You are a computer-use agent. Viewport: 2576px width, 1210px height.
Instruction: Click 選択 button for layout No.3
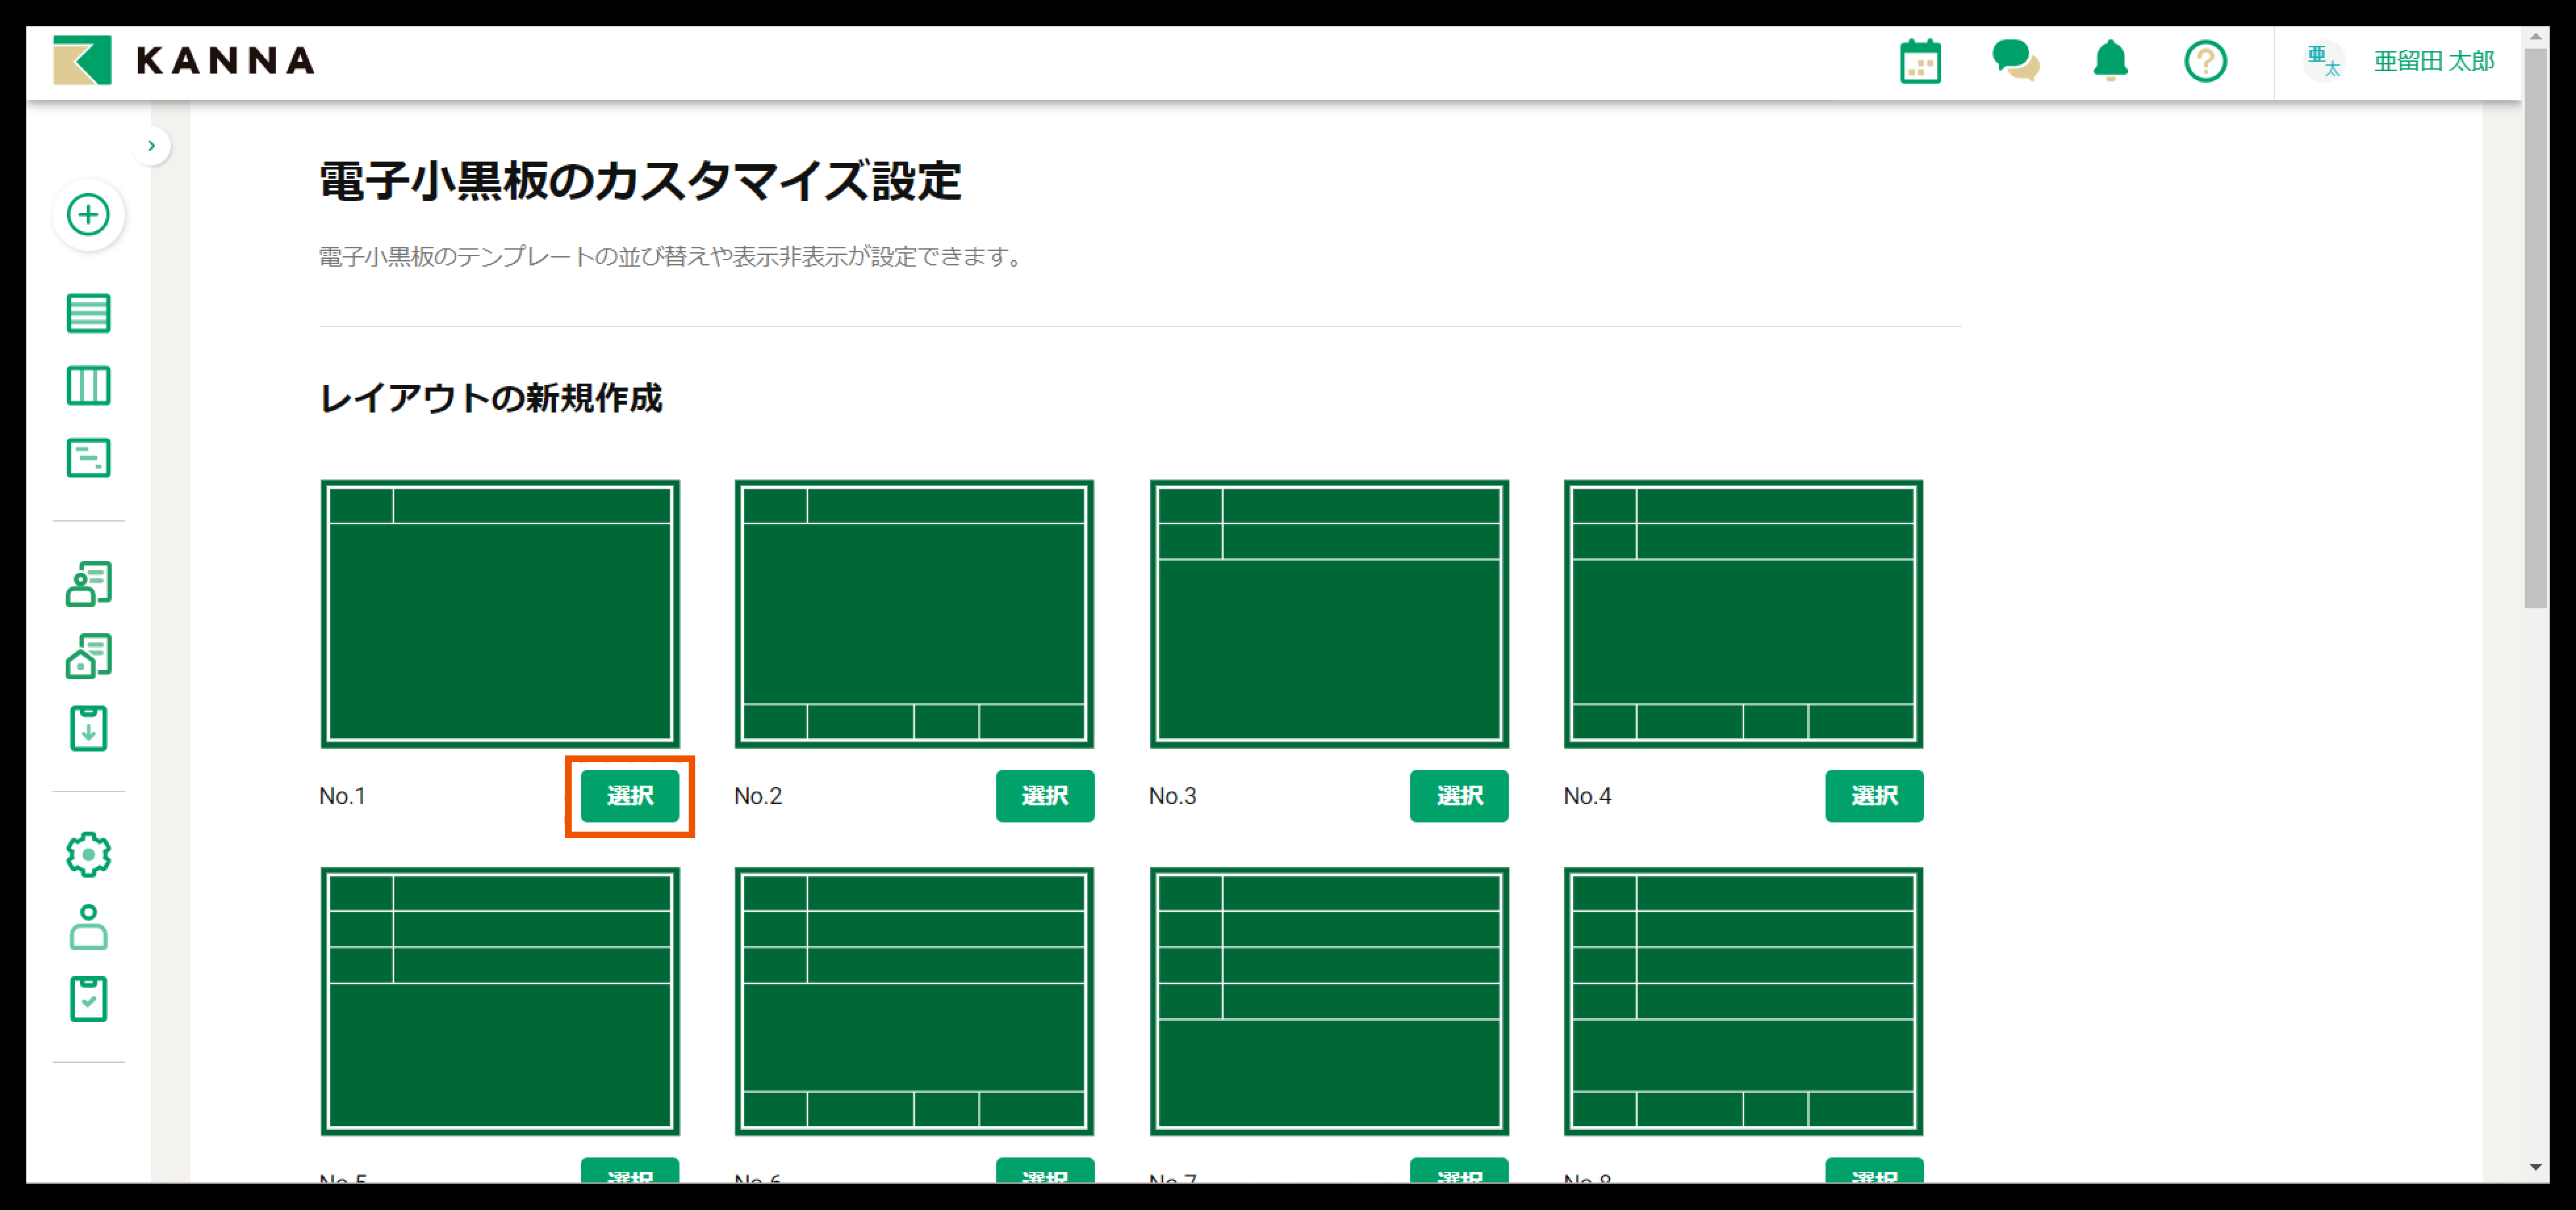[x=1459, y=796]
